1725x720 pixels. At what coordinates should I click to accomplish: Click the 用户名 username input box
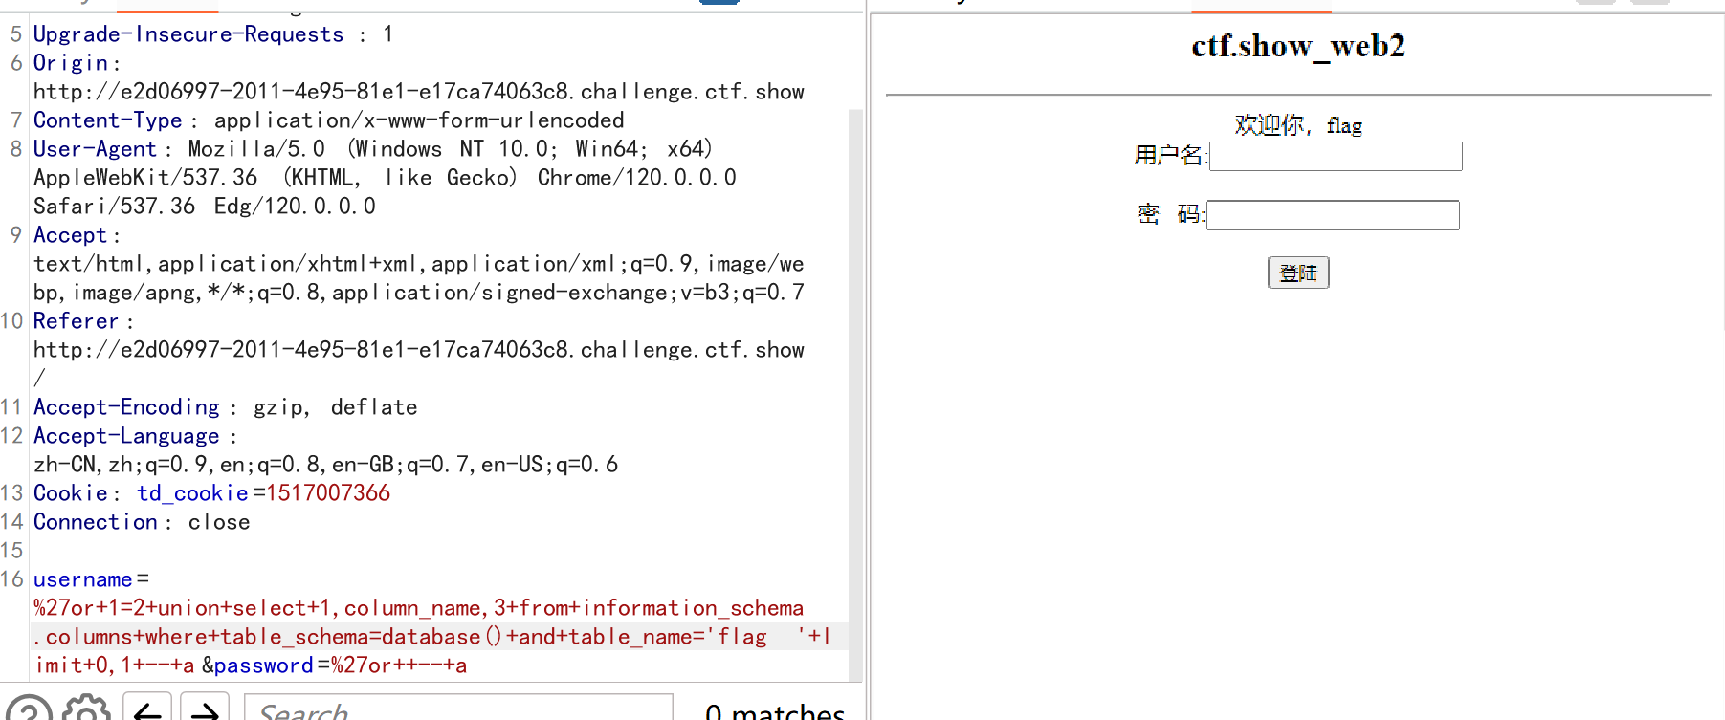1336,156
